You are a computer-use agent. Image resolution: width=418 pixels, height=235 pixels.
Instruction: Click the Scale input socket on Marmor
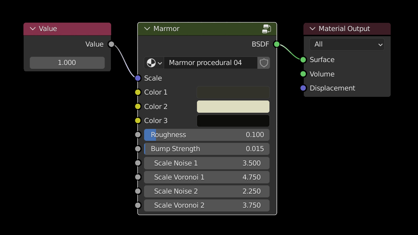[138, 78]
